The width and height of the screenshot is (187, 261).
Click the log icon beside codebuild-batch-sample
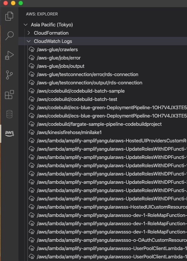tap(32, 91)
